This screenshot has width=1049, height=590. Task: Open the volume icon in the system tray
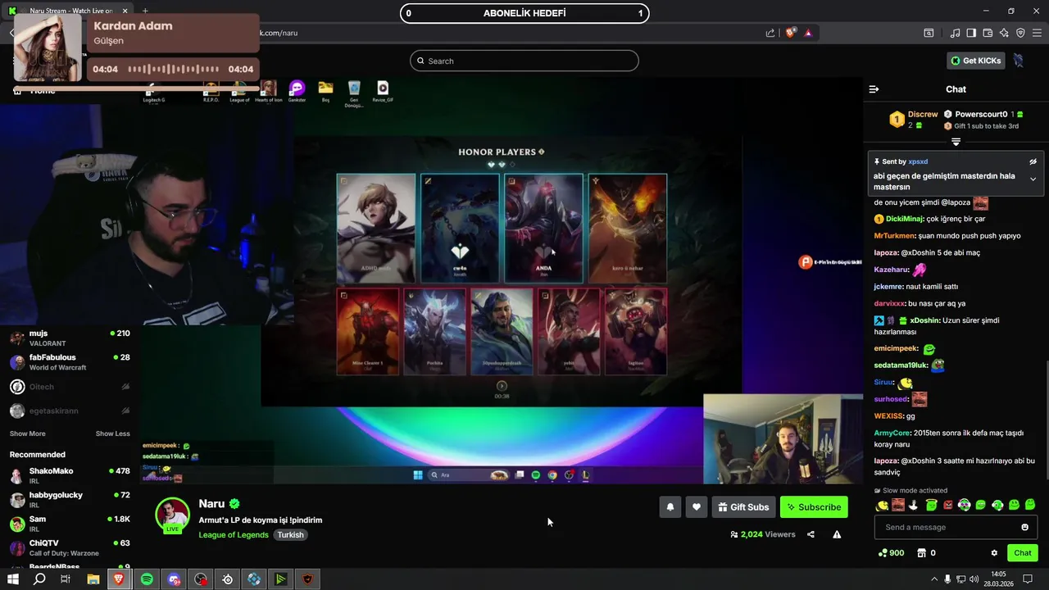(x=974, y=579)
